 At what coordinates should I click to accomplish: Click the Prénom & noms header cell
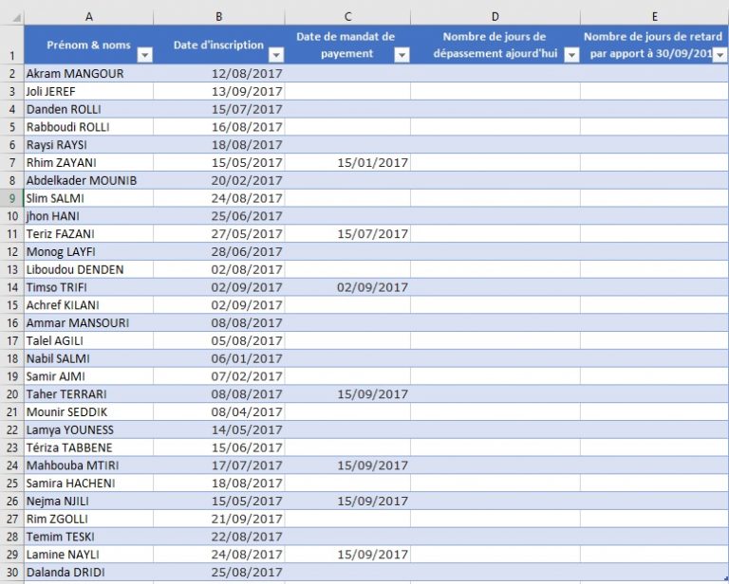pos(89,45)
